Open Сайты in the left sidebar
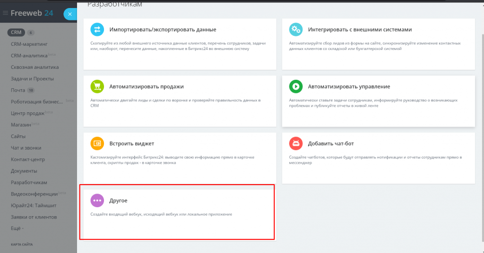 (19, 136)
